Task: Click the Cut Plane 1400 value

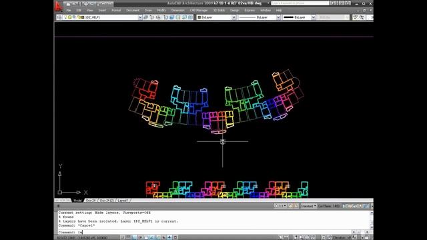Action: pyautogui.click(x=336, y=206)
